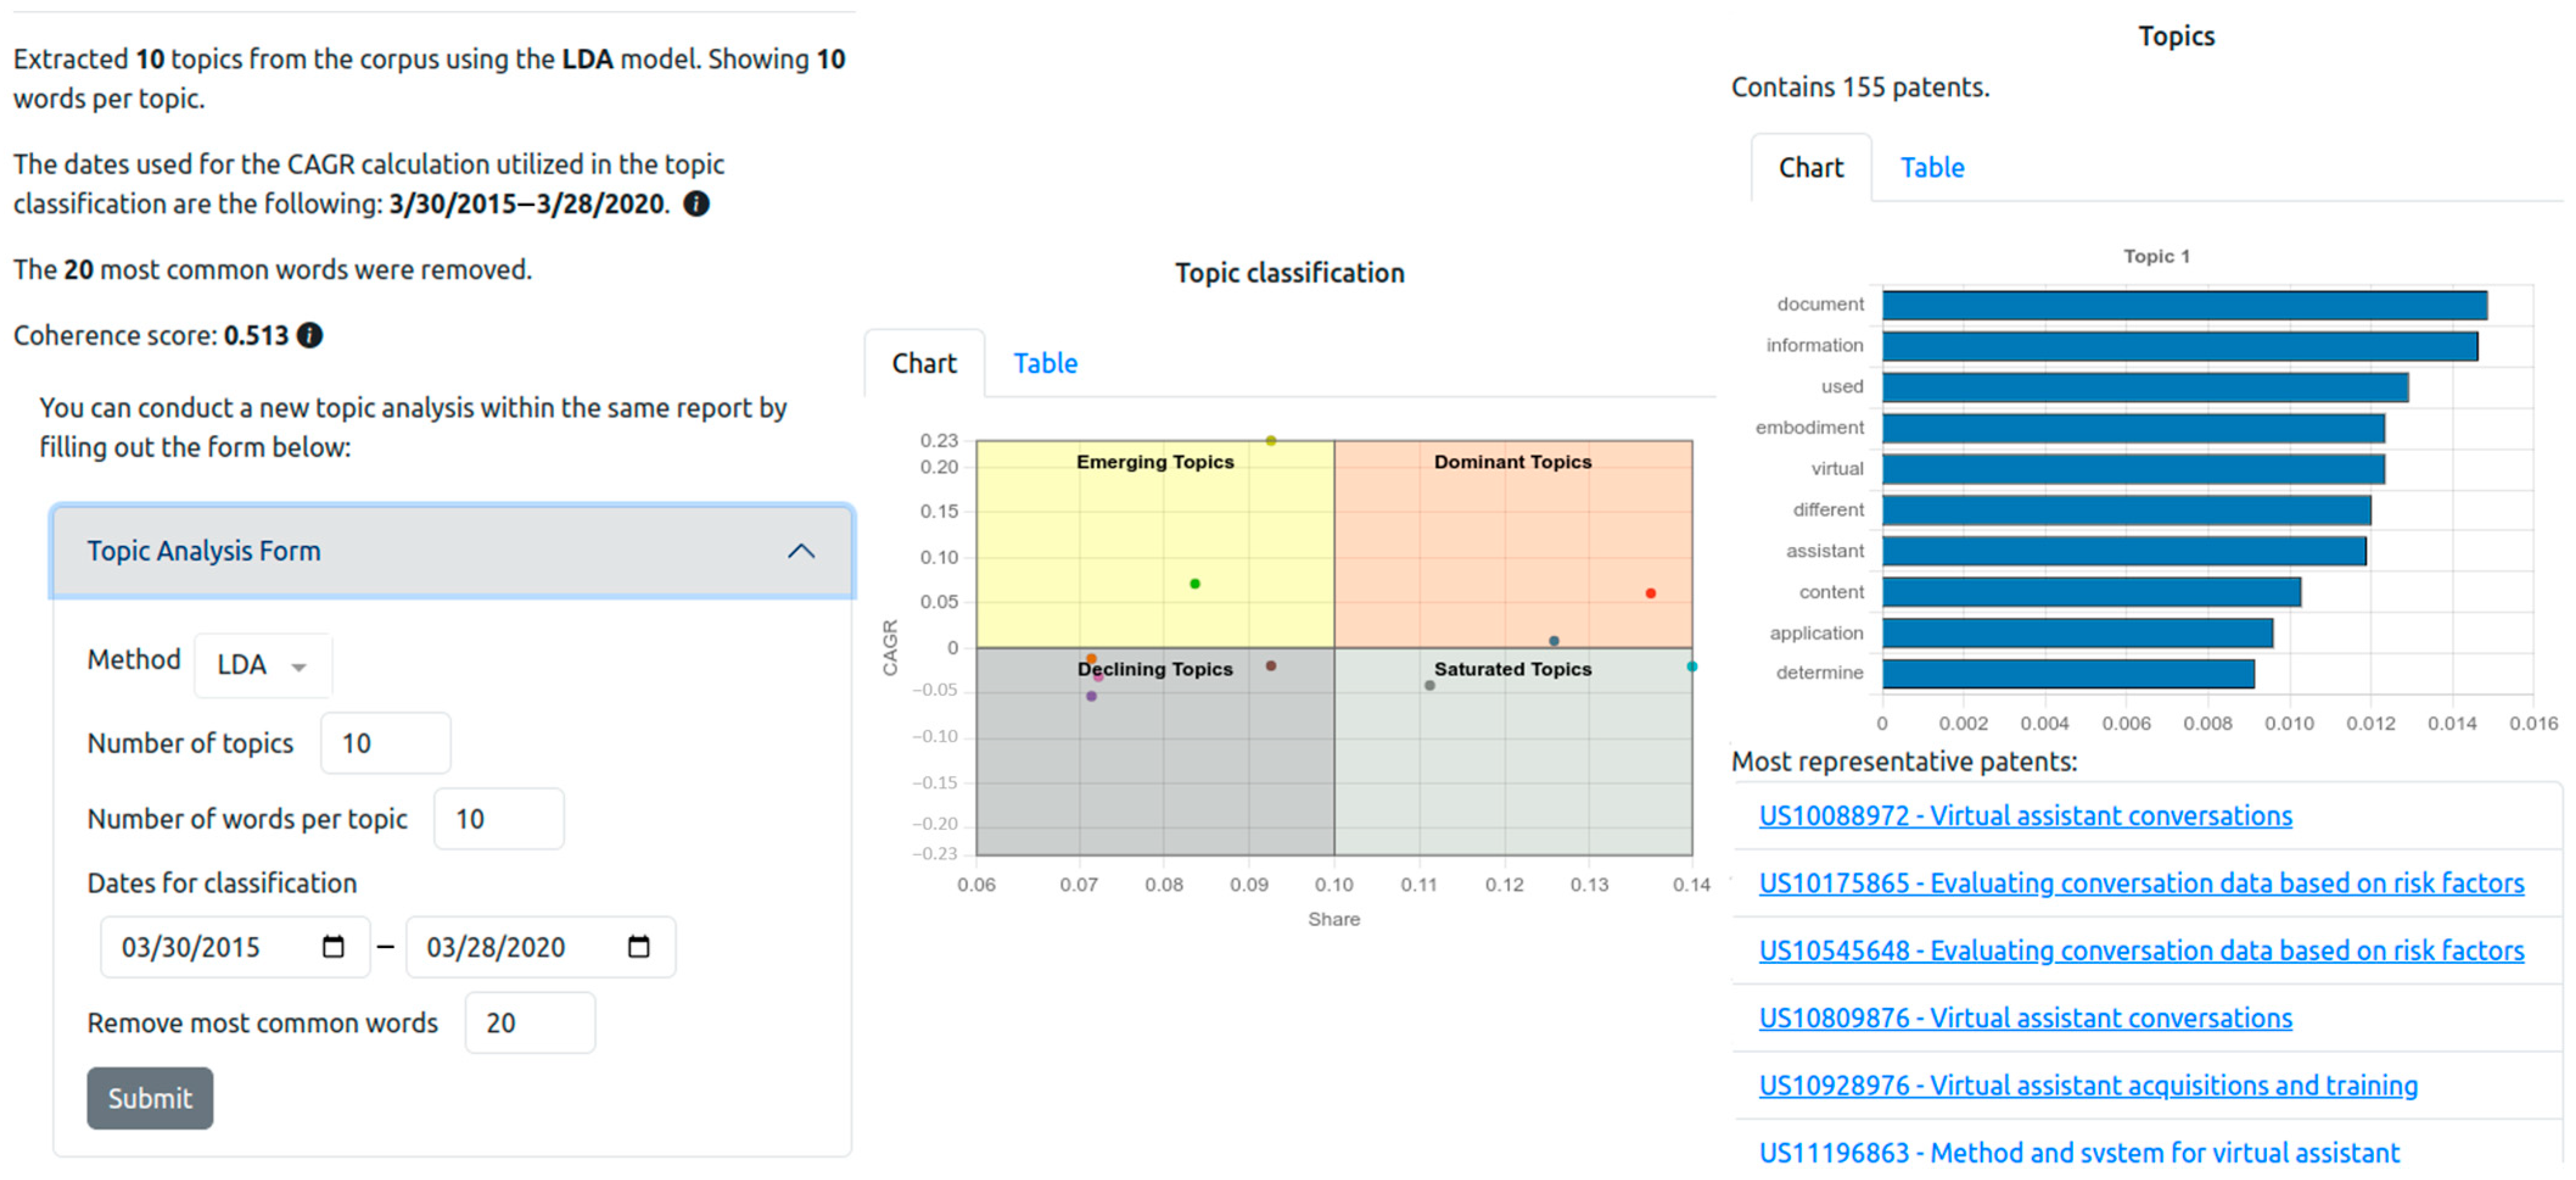Image resolution: width=2576 pixels, height=1180 pixels.
Task: Click the red dot in Dominant Topics
Action: [1650, 593]
